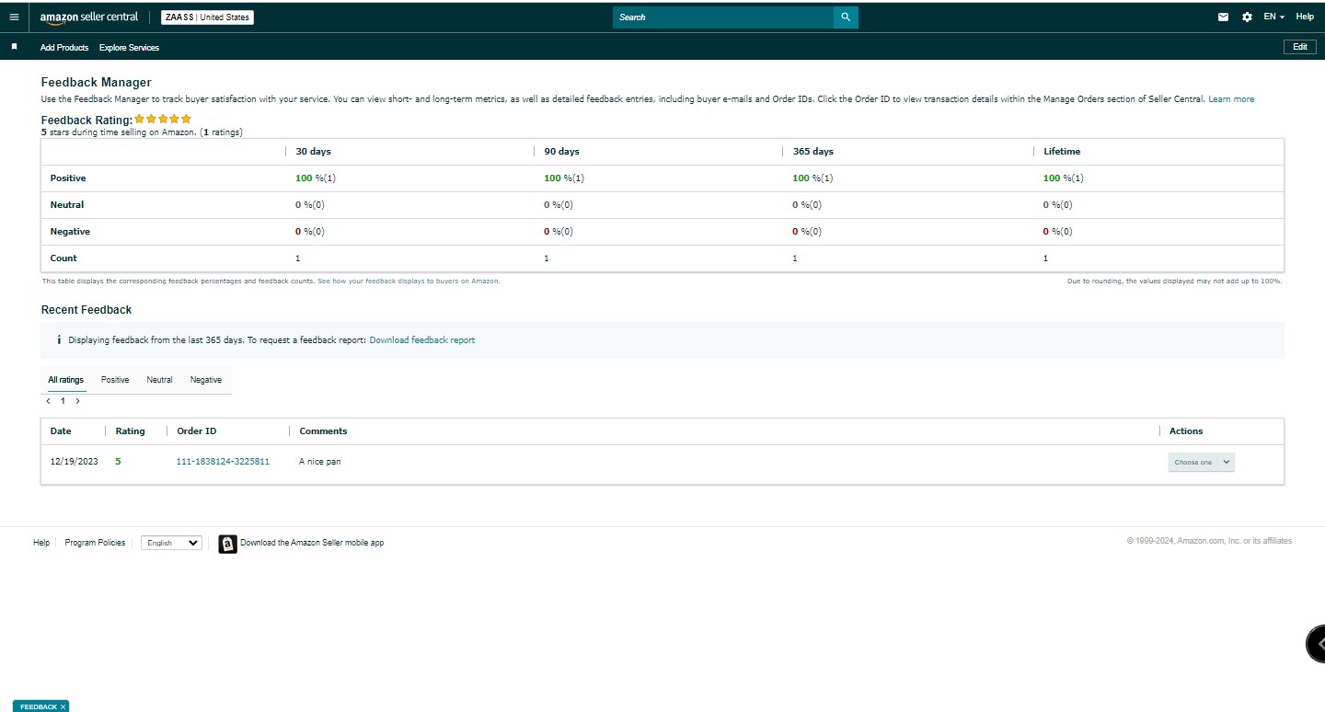The image size is (1325, 712).
Task: Click the Actions column header
Action: coord(1186,431)
